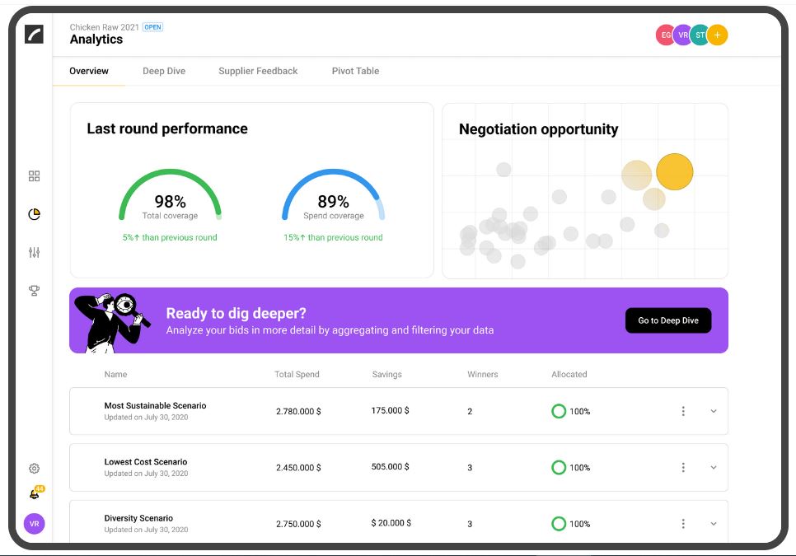Add a collaborator with yellow plus button
The image size is (796, 556).
pos(717,35)
